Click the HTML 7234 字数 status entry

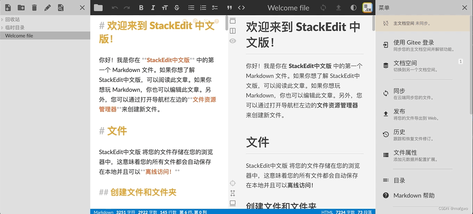tap(338, 212)
